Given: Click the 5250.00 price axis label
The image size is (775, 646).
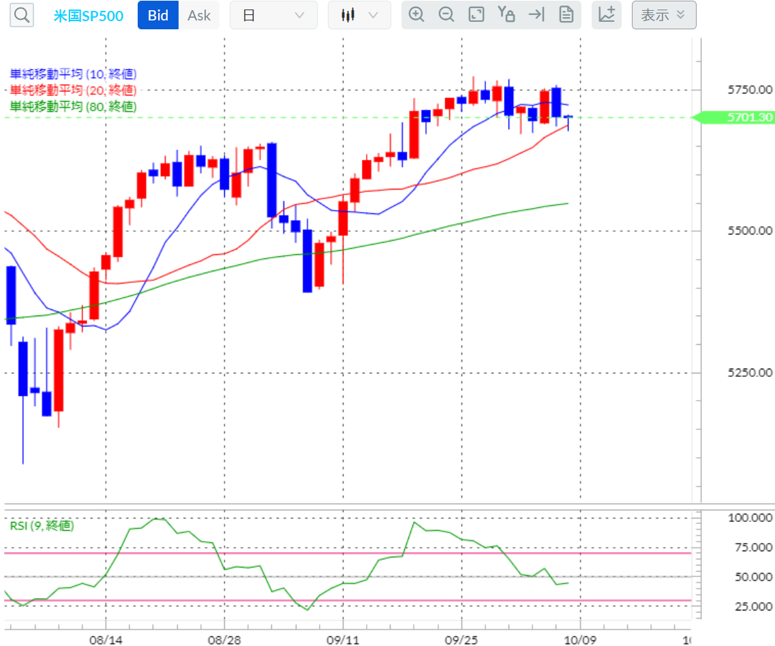Looking at the screenshot, I should tap(750, 373).
